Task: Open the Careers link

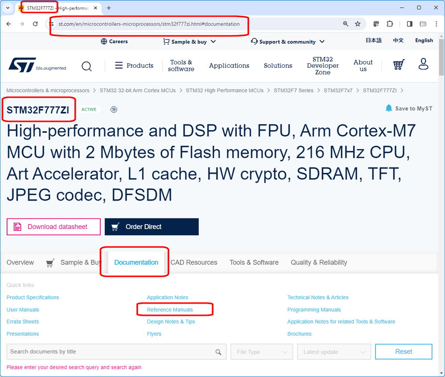Action: pyautogui.click(x=114, y=41)
